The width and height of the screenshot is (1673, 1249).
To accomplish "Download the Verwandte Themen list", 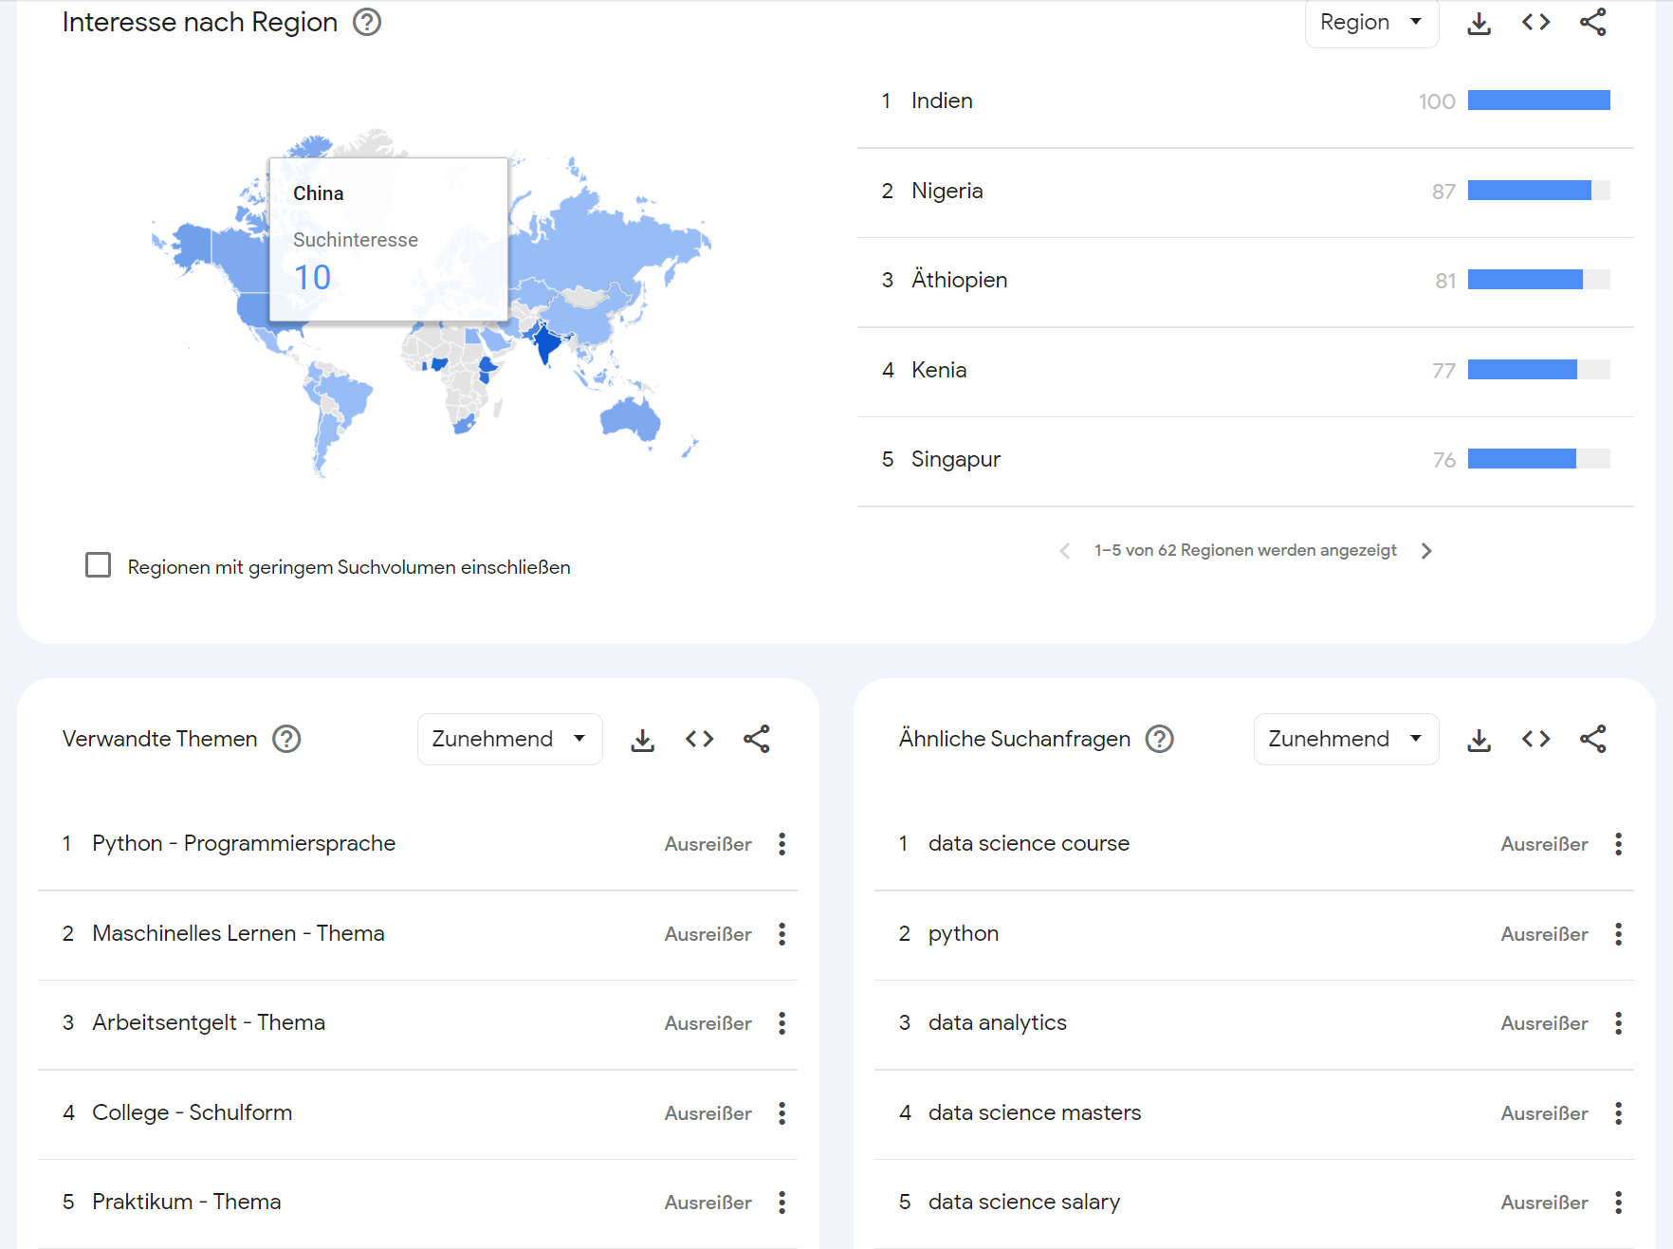I will (642, 740).
